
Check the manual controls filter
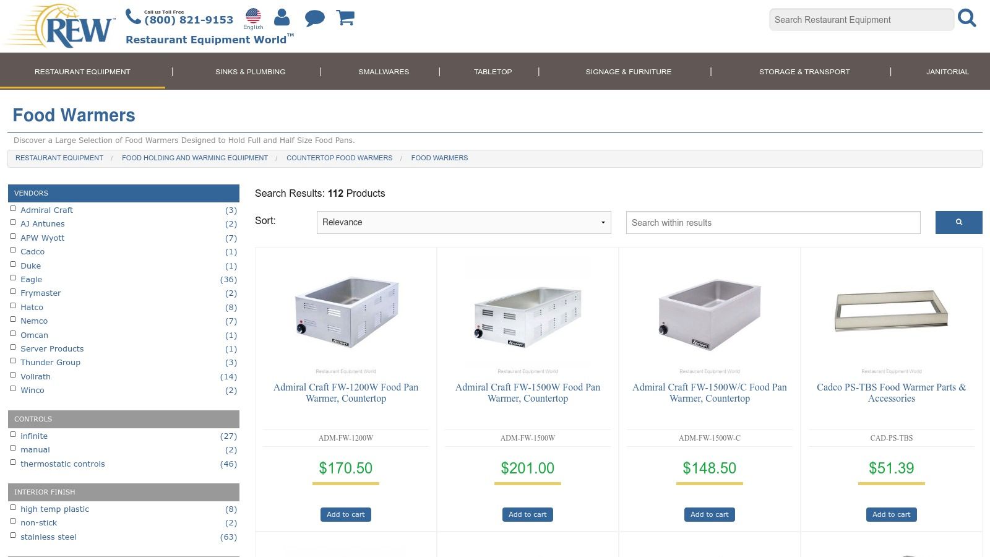tap(13, 448)
